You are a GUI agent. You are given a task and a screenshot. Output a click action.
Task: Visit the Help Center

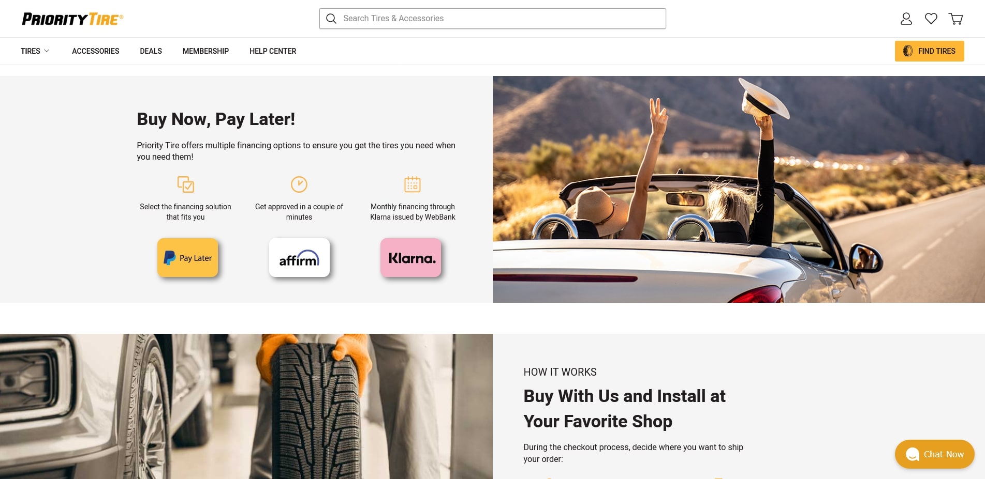[273, 51]
